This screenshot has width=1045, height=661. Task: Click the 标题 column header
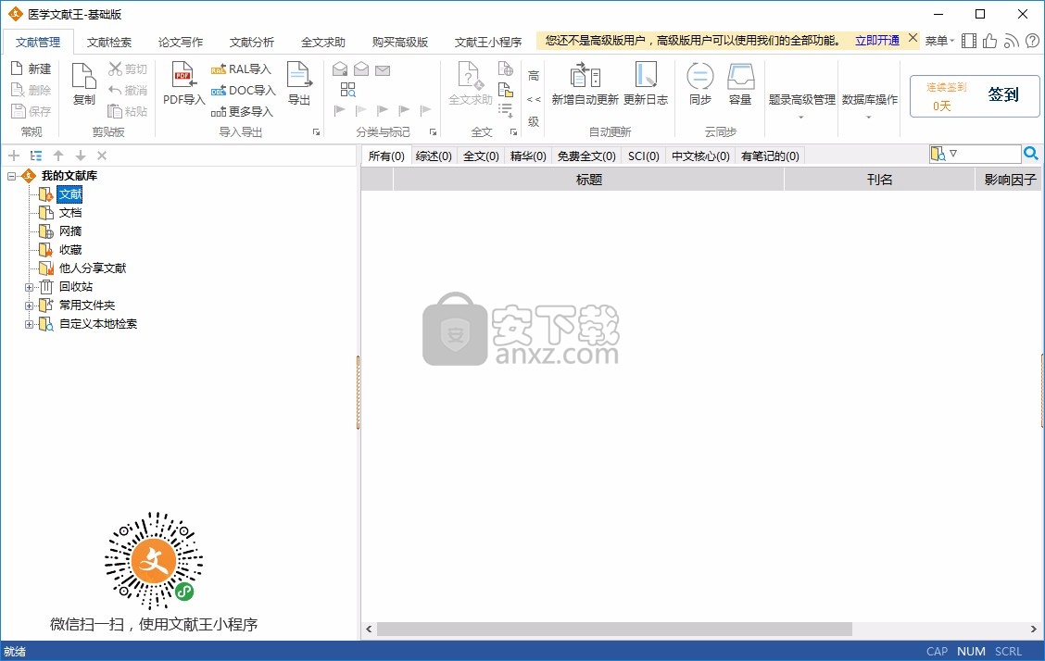588,179
